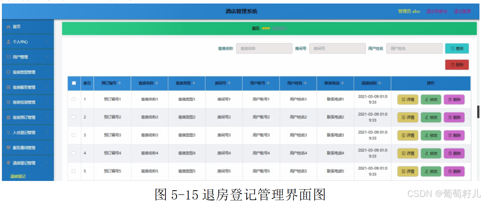Click the page's vertical scrollbar thumb

[x=478, y=111]
